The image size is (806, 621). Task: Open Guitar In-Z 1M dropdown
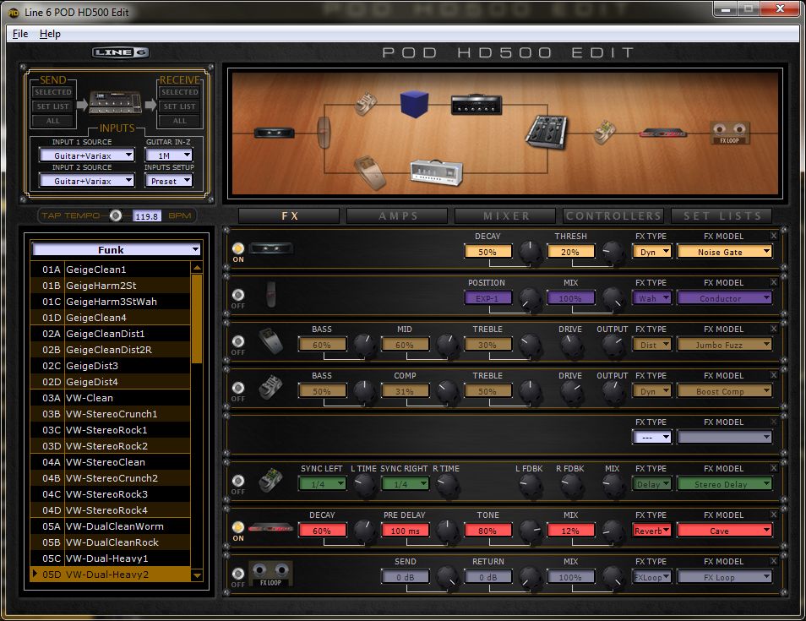tap(169, 155)
